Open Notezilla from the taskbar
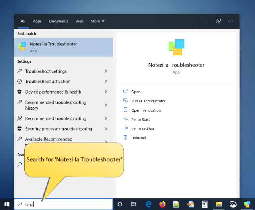This screenshot has height=210, width=255. click(x=247, y=204)
